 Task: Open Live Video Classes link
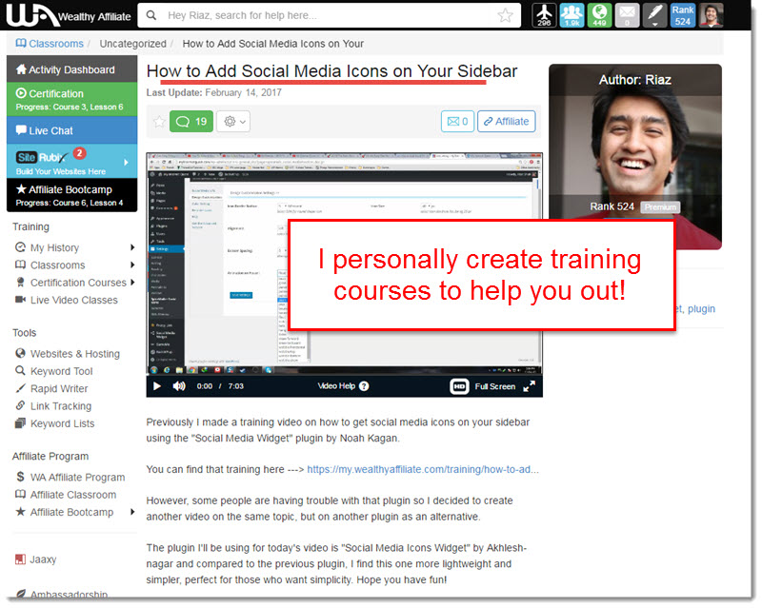click(x=74, y=300)
